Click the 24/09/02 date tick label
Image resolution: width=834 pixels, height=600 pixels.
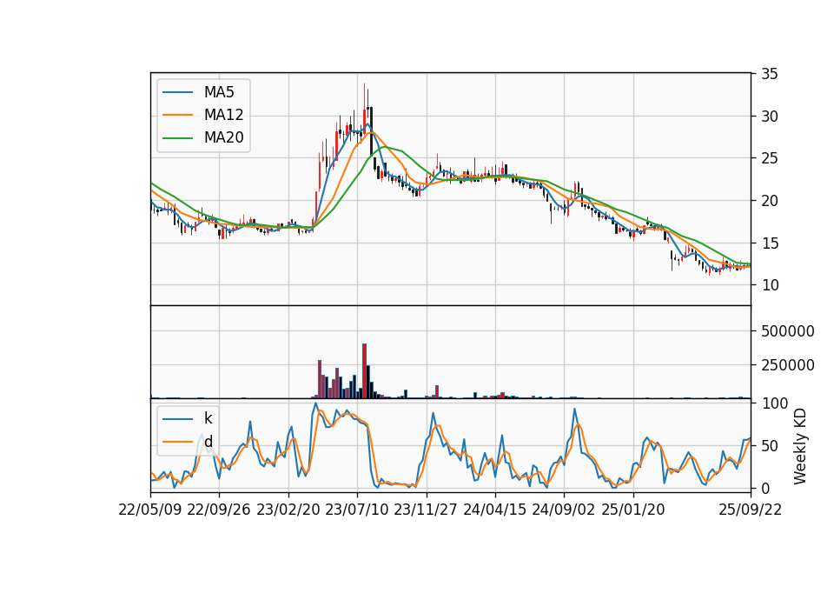pyautogui.click(x=563, y=510)
